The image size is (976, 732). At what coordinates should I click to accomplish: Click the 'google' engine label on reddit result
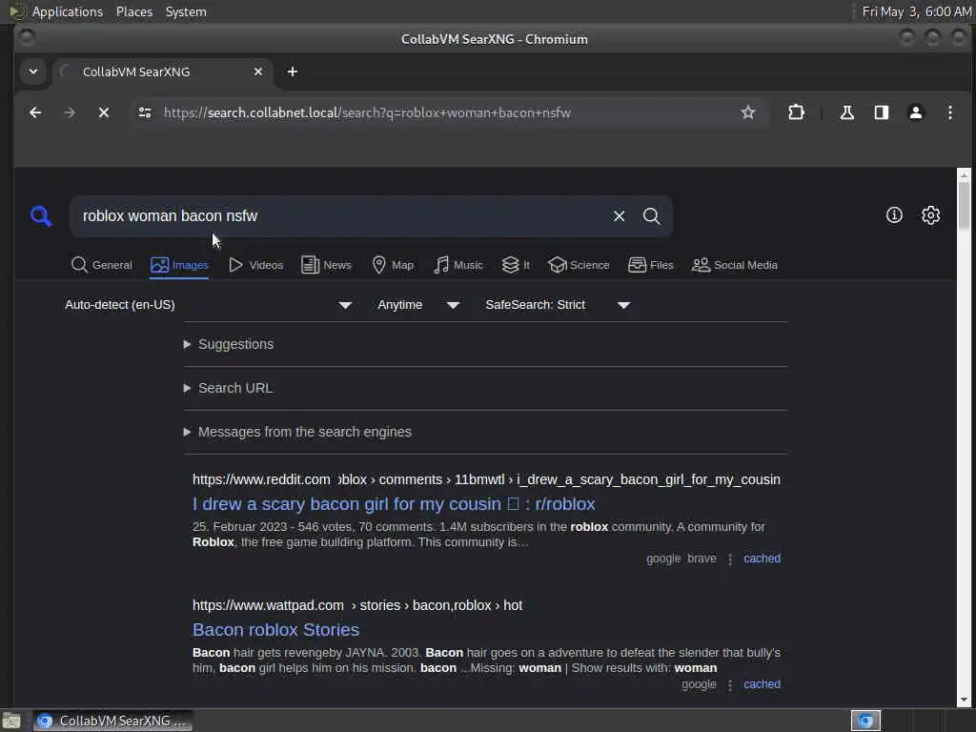point(663,559)
